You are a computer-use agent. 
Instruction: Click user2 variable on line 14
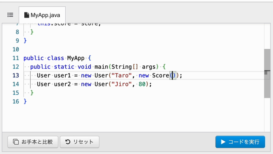62,84
